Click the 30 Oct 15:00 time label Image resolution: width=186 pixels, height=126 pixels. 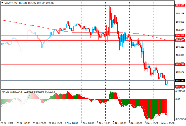[56, 123]
